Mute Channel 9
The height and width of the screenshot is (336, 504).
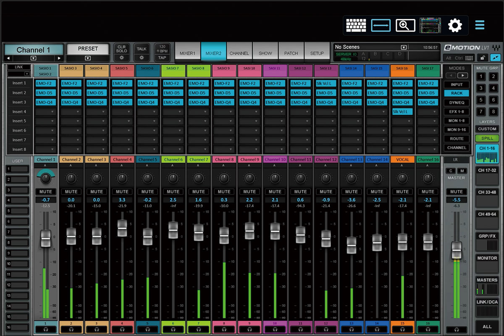tap(249, 192)
